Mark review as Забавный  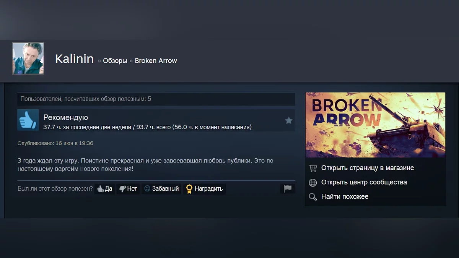(161, 189)
